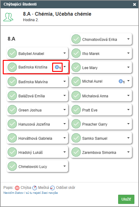Image resolution: width=139 pixels, height=207 pixels.
Task: Save attendance with Uložiť button
Action: [x=126, y=199]
